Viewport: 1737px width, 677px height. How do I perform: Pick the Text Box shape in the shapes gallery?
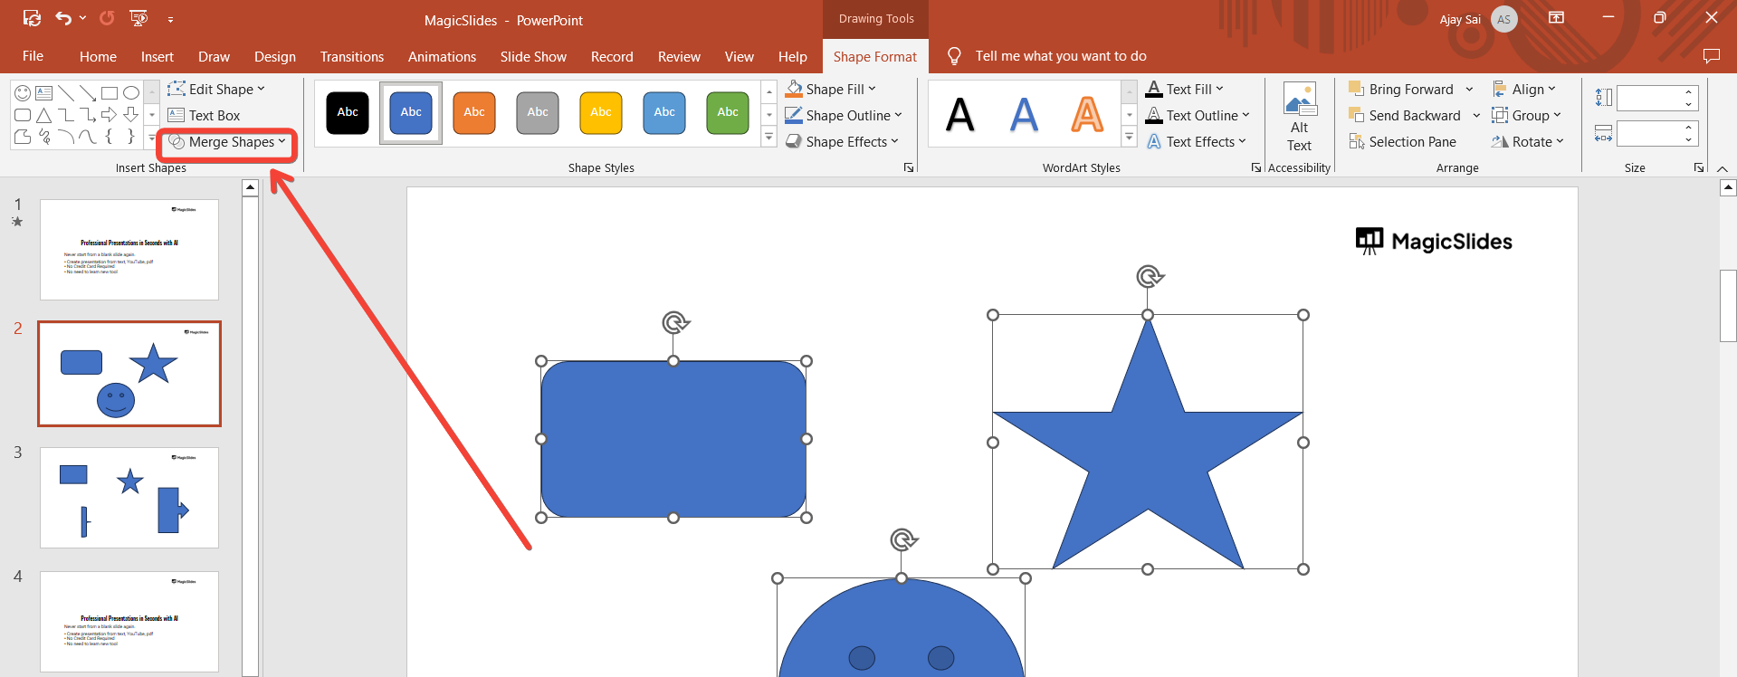pyautogui.click(x=44, y=92)
